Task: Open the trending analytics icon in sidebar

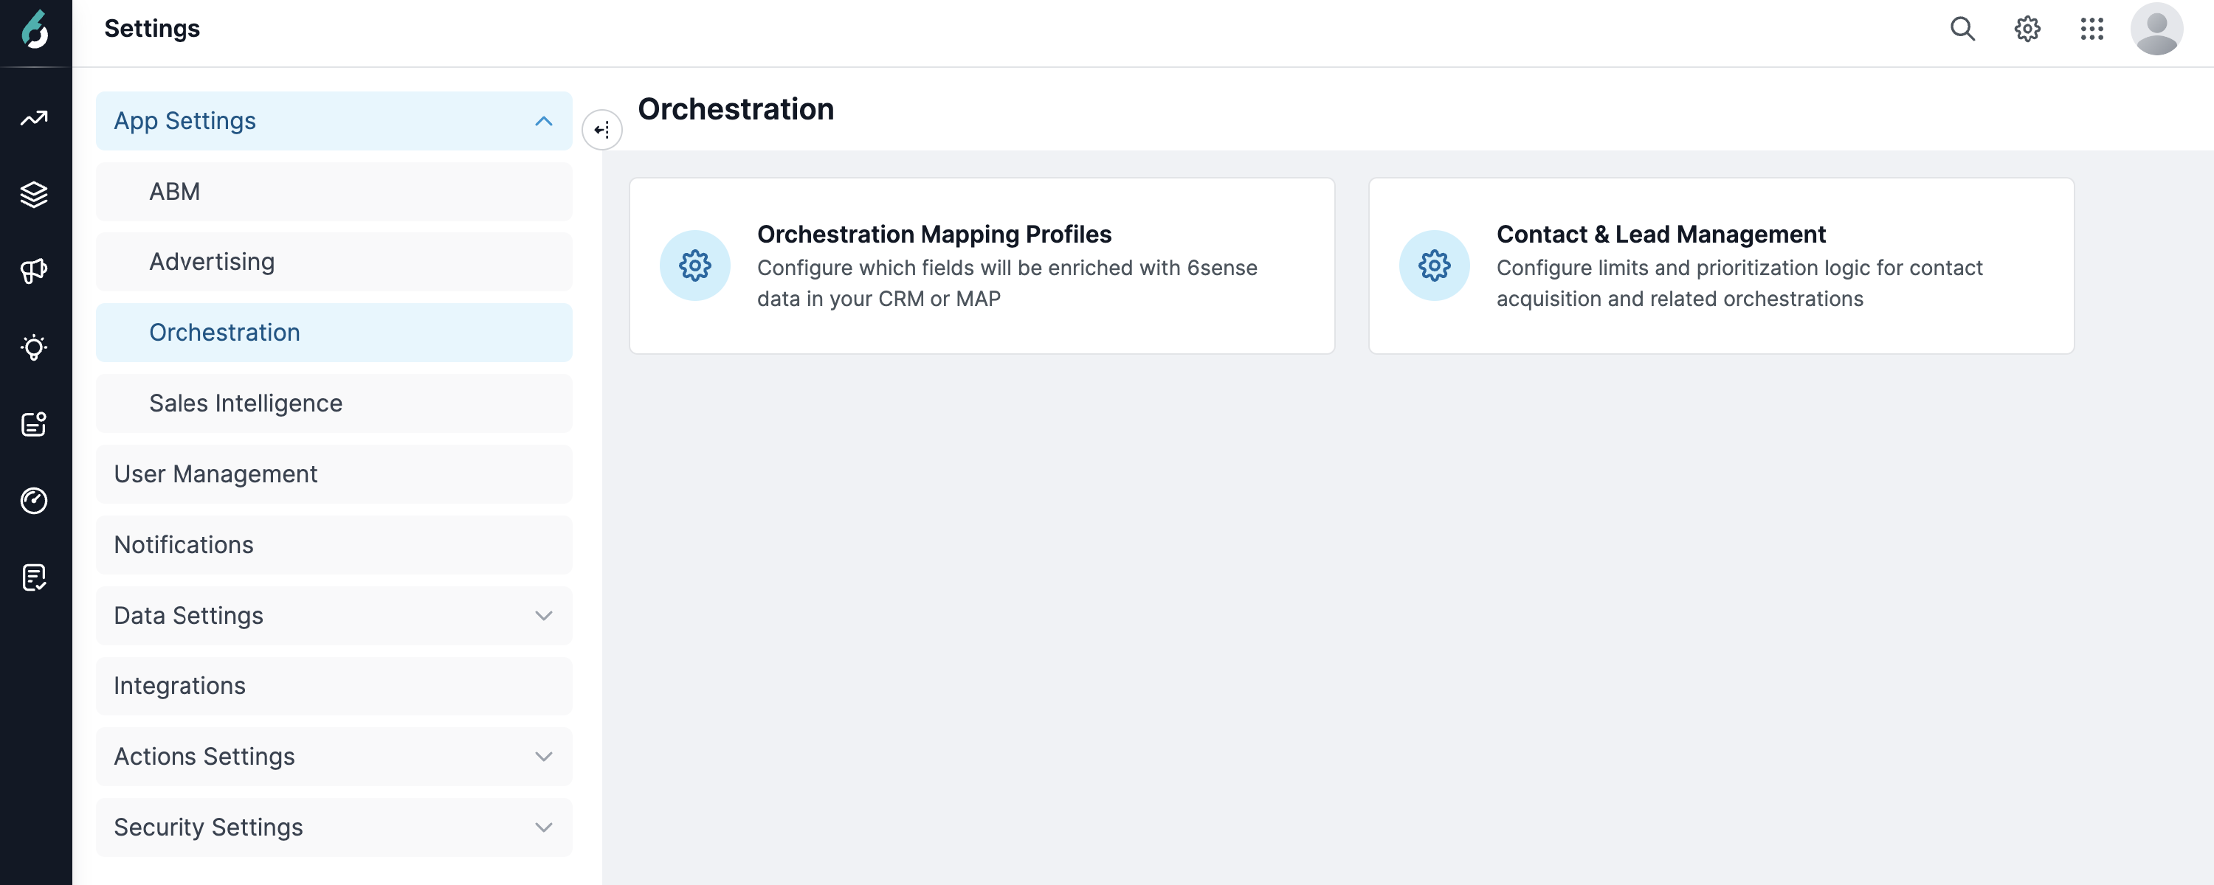Action: click(x=35, y=119)
